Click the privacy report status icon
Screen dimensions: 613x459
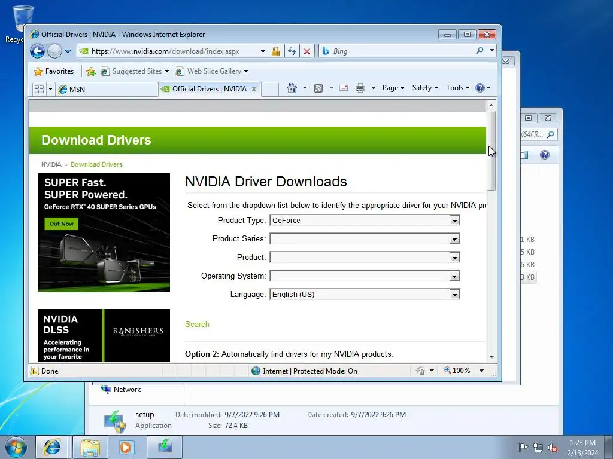[420, 371]
